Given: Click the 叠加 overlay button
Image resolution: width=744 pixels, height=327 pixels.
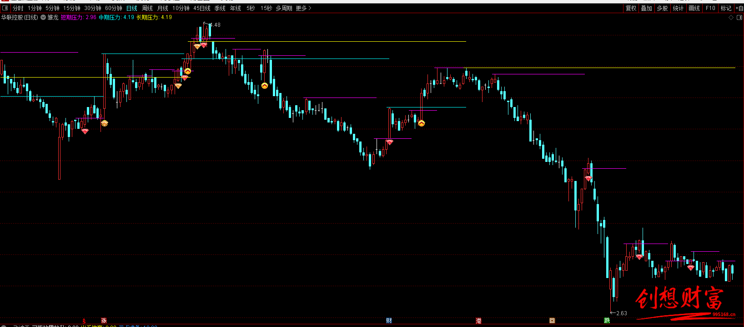Looking at the screenshot, I should (x=646, y=8).
